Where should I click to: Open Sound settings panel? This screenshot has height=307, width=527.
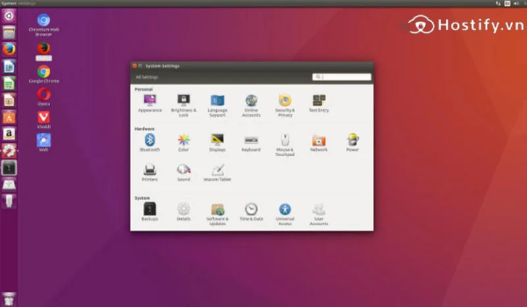(x=184, y=173)
